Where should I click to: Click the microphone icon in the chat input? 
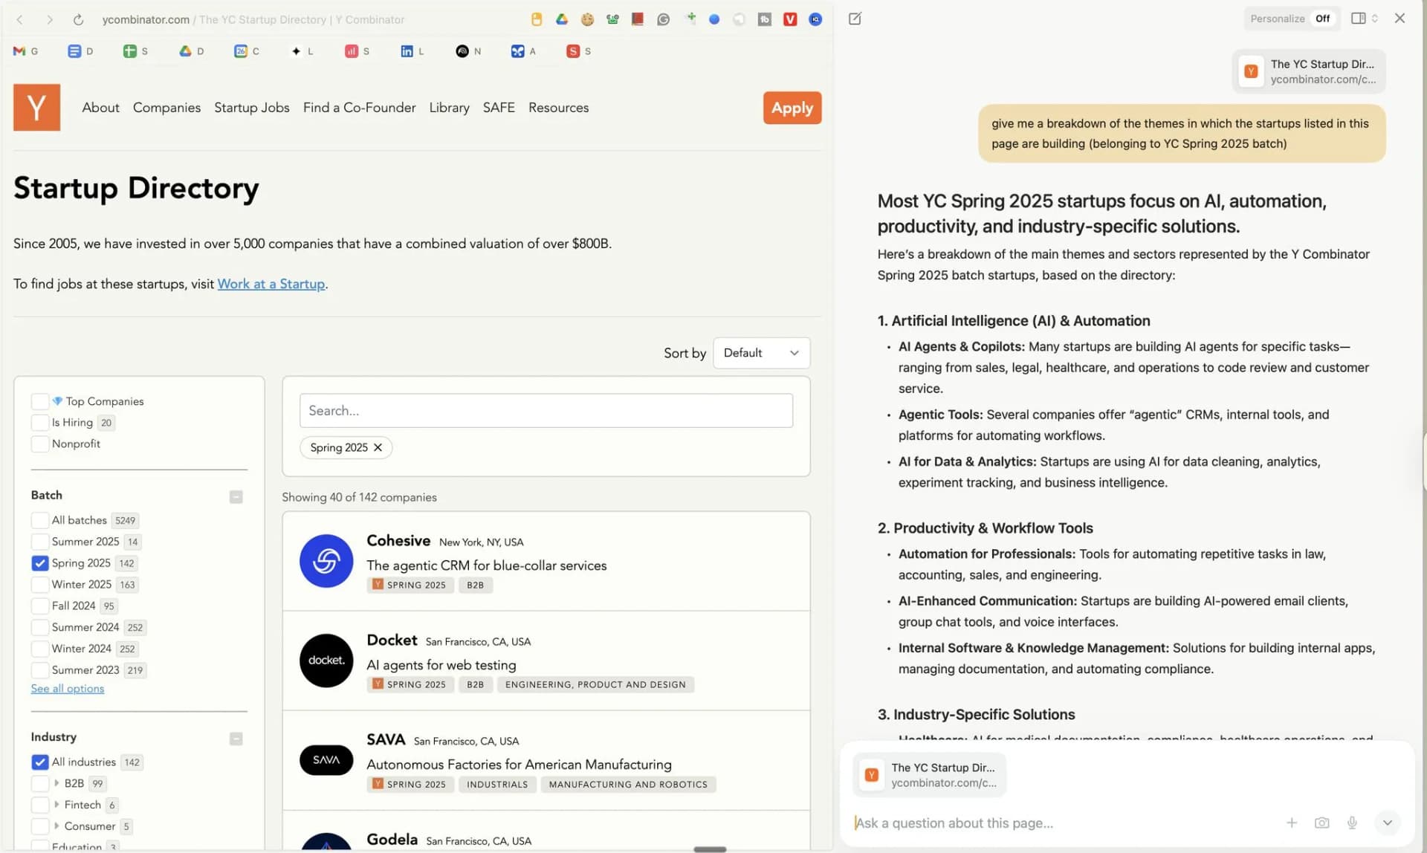click(x=1352, y=823)
